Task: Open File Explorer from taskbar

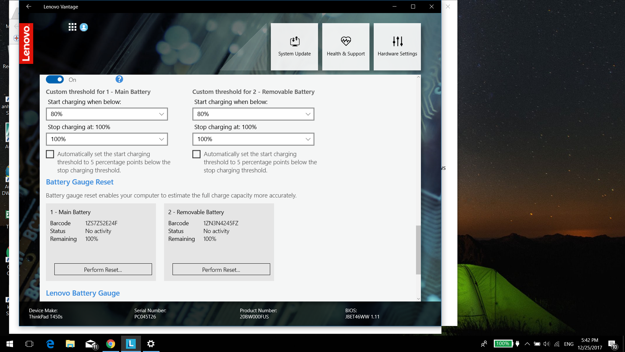Action: [70, 344]
